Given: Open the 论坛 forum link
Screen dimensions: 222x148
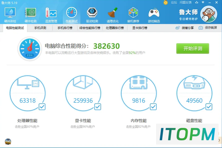Looking at the screenshot, I should 174,2.
